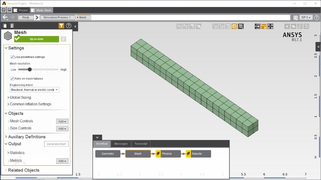Click the first selection mode icon

[179, 26]
